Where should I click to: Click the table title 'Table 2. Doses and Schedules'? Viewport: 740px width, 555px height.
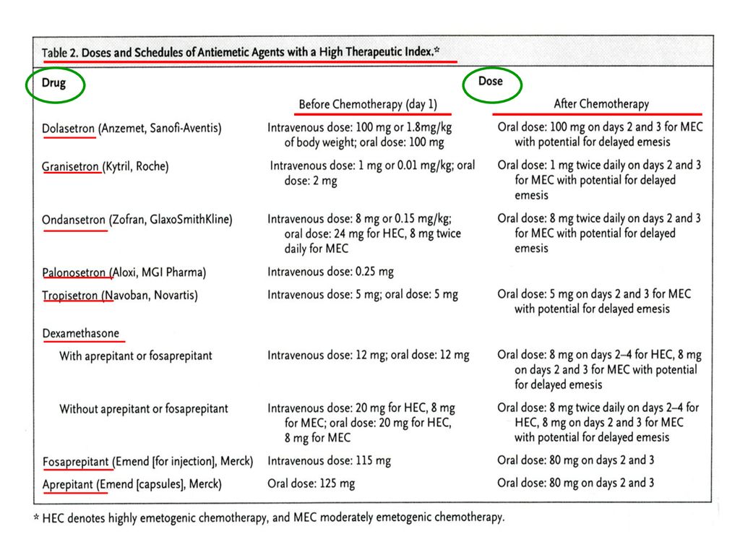coord(241,52)
